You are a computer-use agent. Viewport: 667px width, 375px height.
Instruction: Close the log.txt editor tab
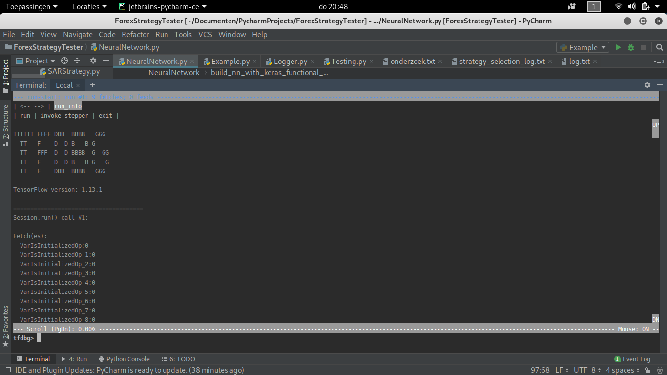coord(595,62)
